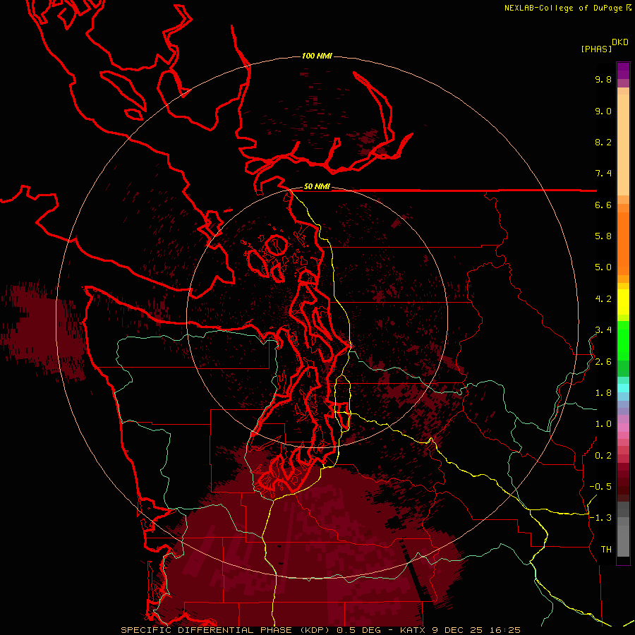Pick the cyan color bar segment
Screen dimensions: 635x635
(x=623, y=388)
